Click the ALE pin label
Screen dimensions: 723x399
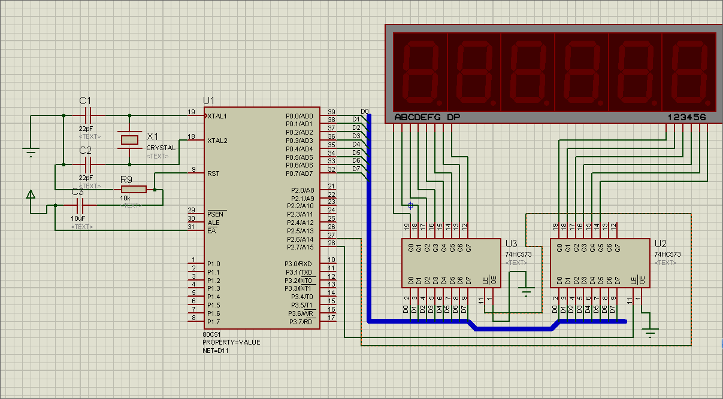pyautogui.click(x=213, y=223)
